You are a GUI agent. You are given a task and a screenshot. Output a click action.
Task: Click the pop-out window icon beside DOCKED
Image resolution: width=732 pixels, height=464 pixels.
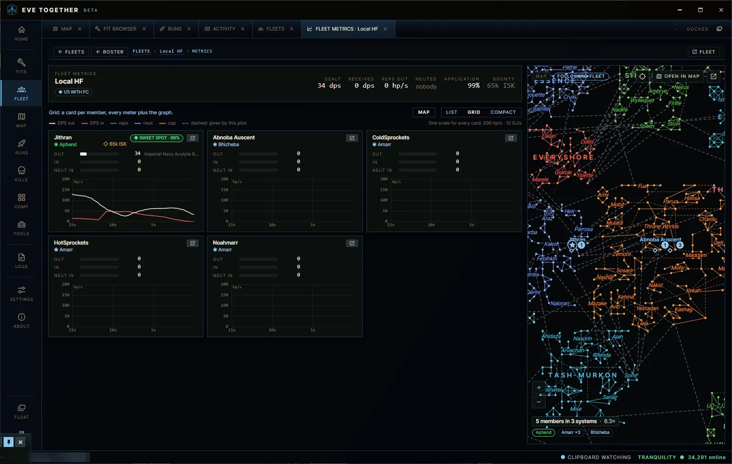tap(719, 29)
